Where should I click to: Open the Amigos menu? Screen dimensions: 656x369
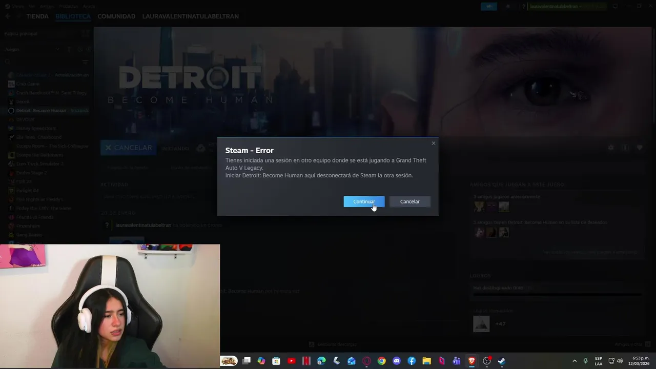[47, 6]
